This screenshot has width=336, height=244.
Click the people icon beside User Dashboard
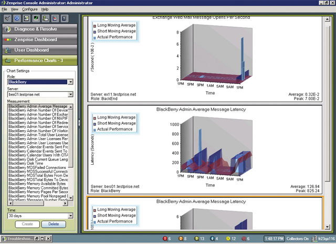(8, 50)
